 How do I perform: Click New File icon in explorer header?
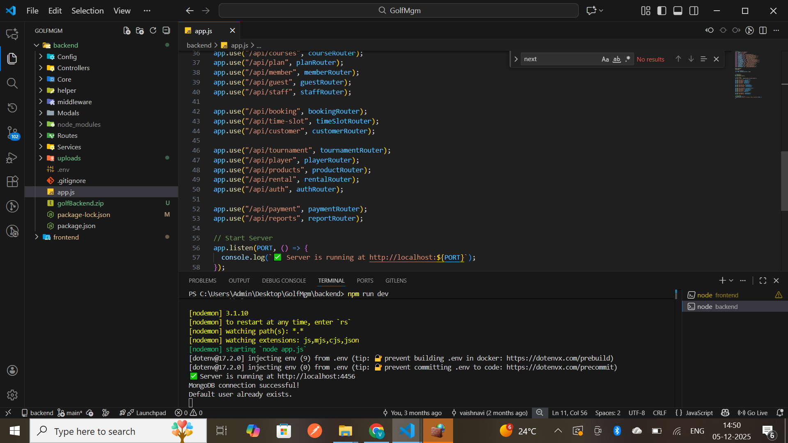[x=127, y=31]
